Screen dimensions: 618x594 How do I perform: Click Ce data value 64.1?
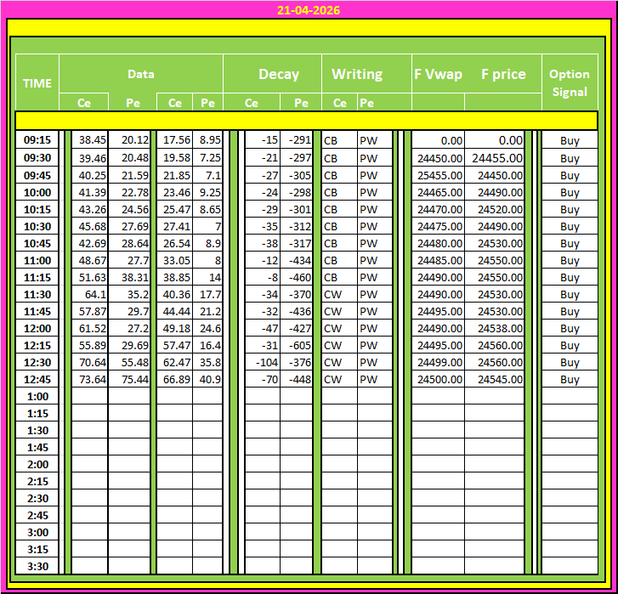click(89, 294)
